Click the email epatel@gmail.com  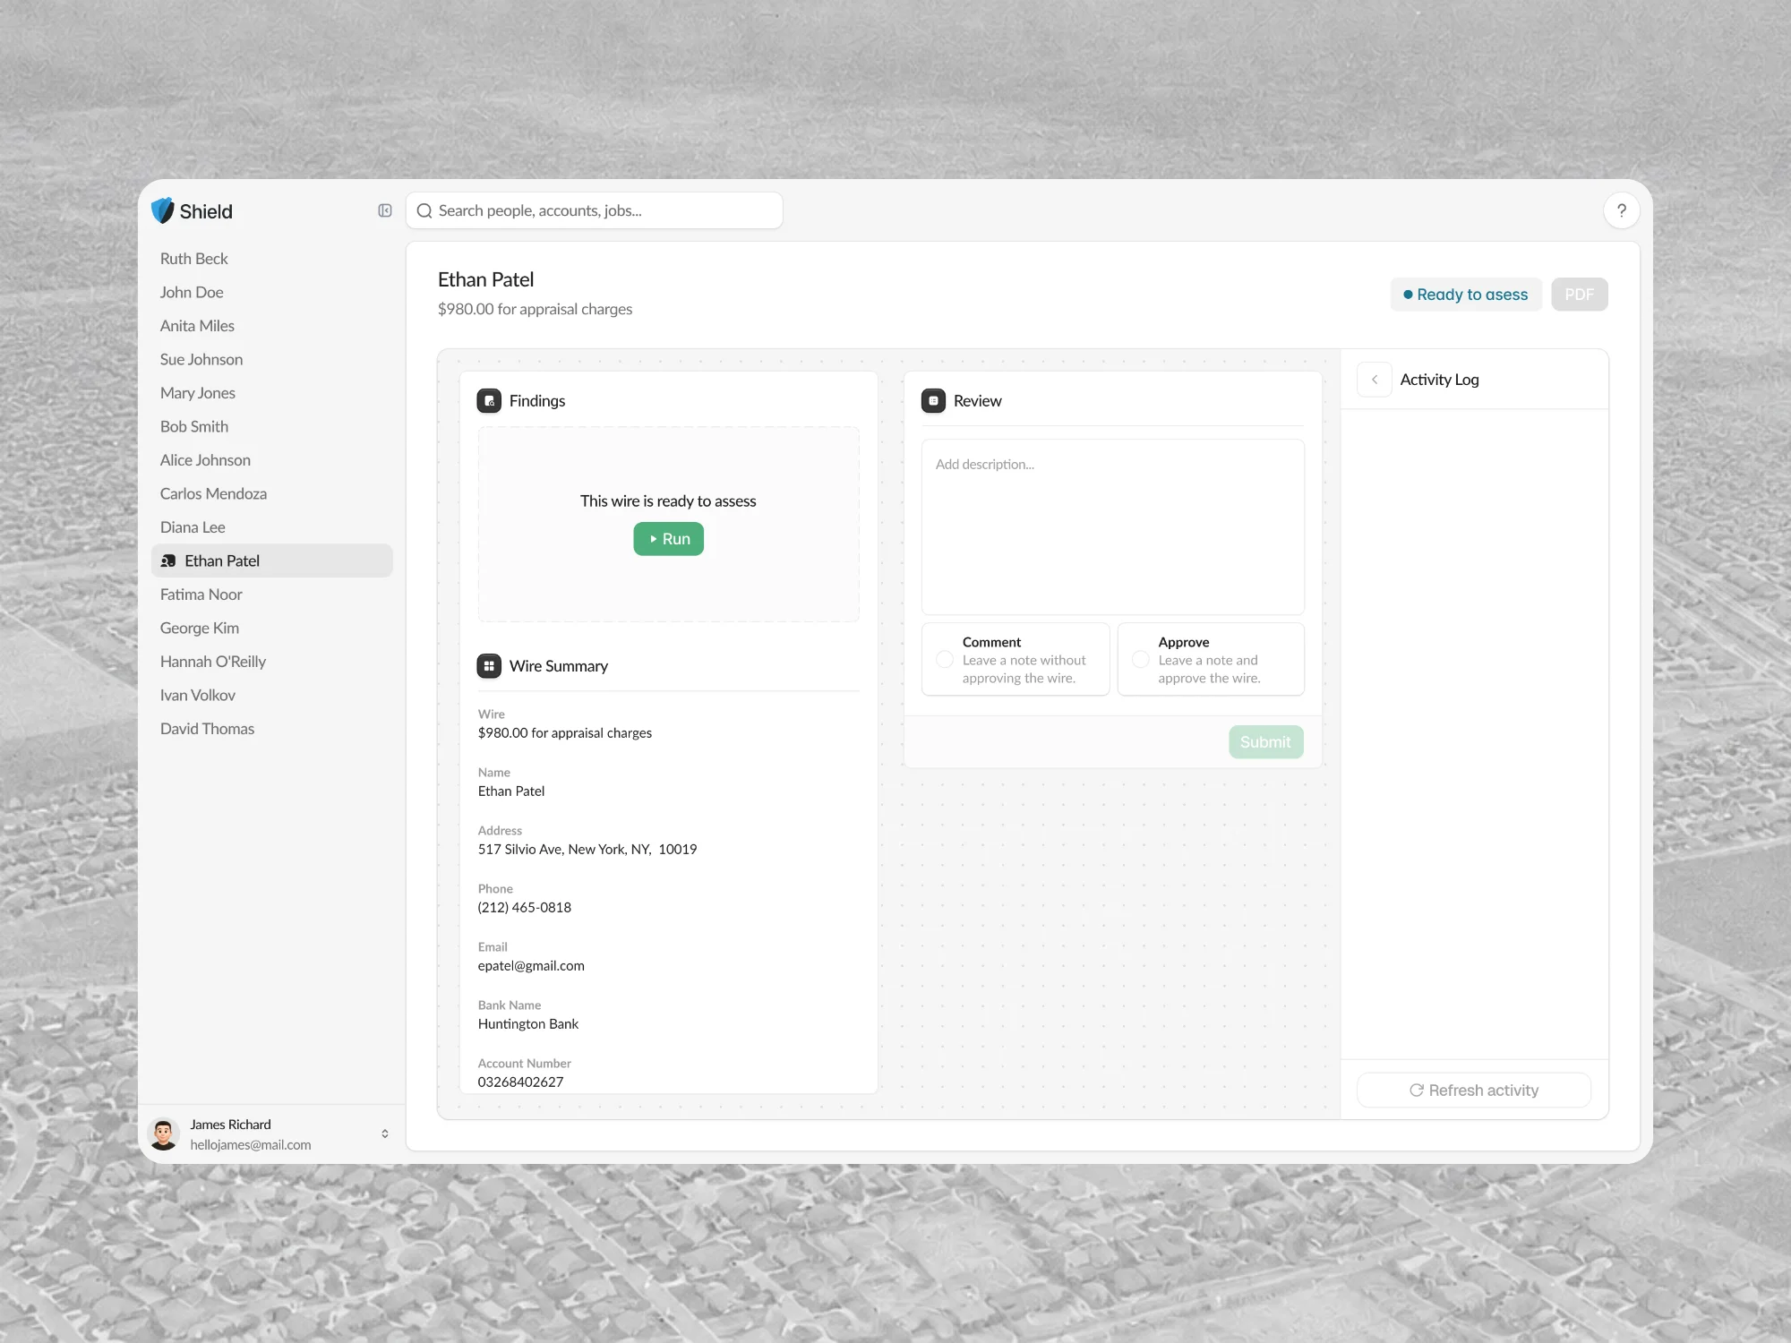point(531,966)
